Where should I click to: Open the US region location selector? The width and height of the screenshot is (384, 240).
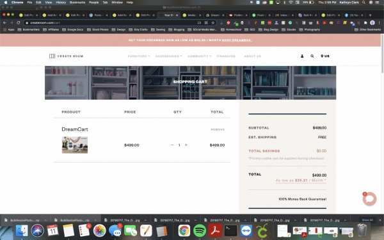click(325, 56)
